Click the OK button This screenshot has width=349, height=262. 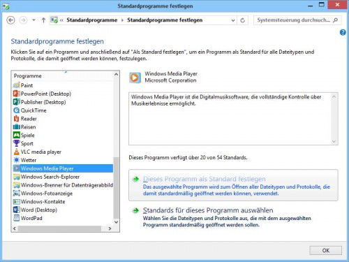pos(325,250)
